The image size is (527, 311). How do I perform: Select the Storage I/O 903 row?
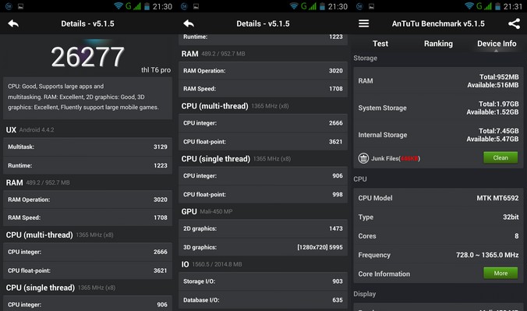click(x=263, y=281)
